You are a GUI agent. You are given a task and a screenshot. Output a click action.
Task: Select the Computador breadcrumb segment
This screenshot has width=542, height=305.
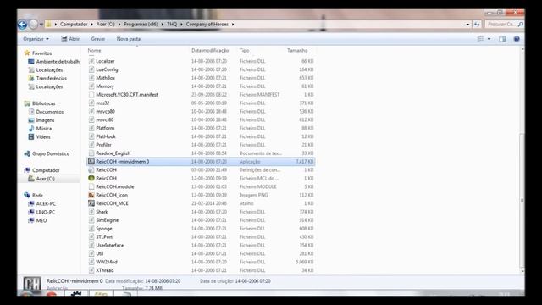click(74, 25)
